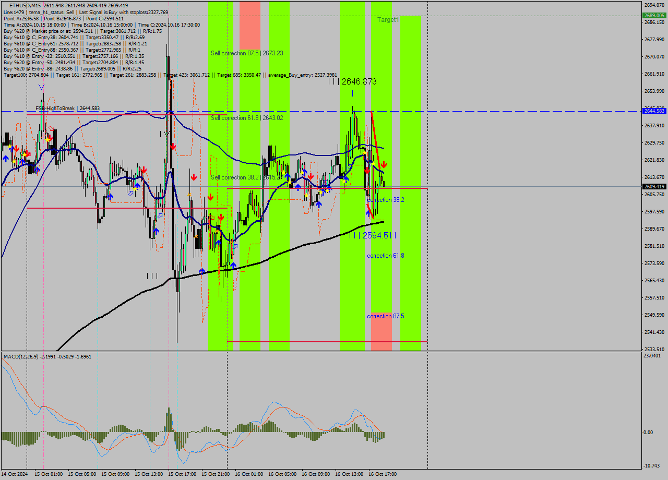The height and width of the screenshot is (480, 668).
Task: Click the '15 Oct 09:00' time axis label
Action: point(115,474)
